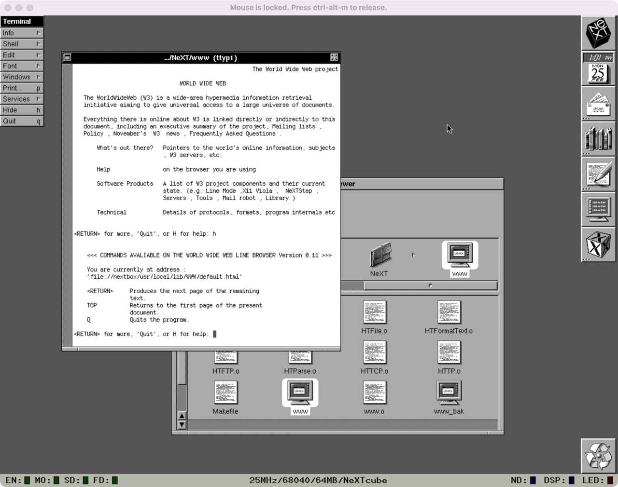Click the viewer horizontal path scroller knob

[430, 285]
